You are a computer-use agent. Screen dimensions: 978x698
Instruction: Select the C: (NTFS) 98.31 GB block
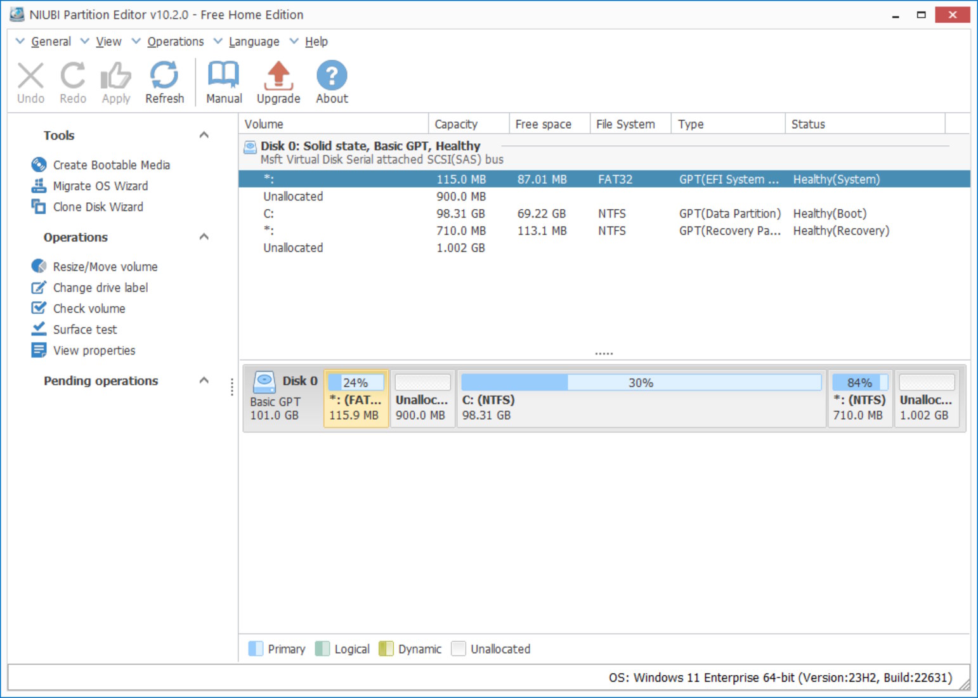pyautogui.click(x=641, y=399)
